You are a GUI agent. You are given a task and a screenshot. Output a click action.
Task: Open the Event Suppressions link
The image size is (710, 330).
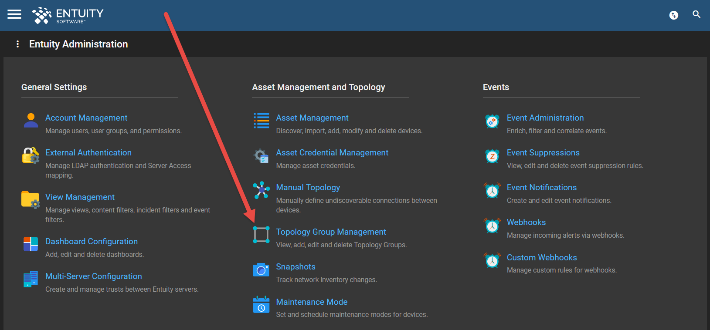click(x=543, y=153)
